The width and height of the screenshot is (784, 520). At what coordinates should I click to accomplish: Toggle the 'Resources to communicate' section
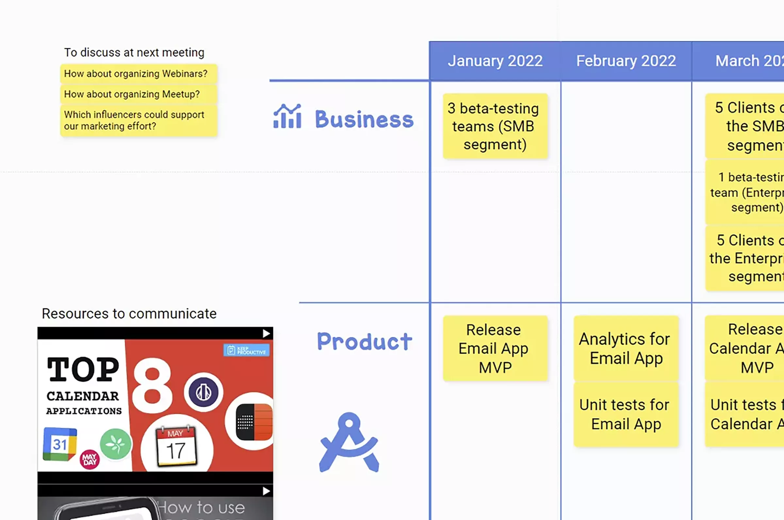click(129, 313)
